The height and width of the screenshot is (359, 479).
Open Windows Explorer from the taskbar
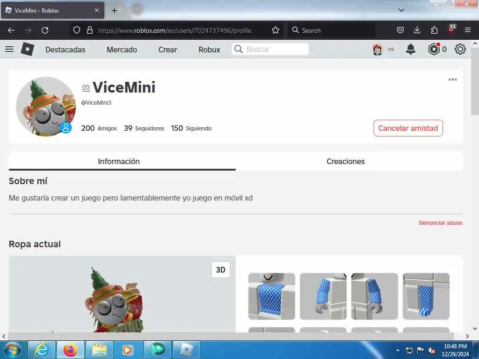point(100,350)
